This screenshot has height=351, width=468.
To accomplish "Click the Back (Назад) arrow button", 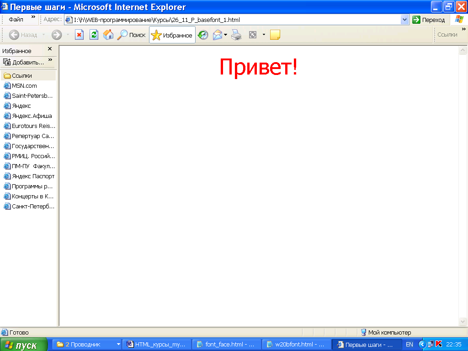I will point(23,35).
